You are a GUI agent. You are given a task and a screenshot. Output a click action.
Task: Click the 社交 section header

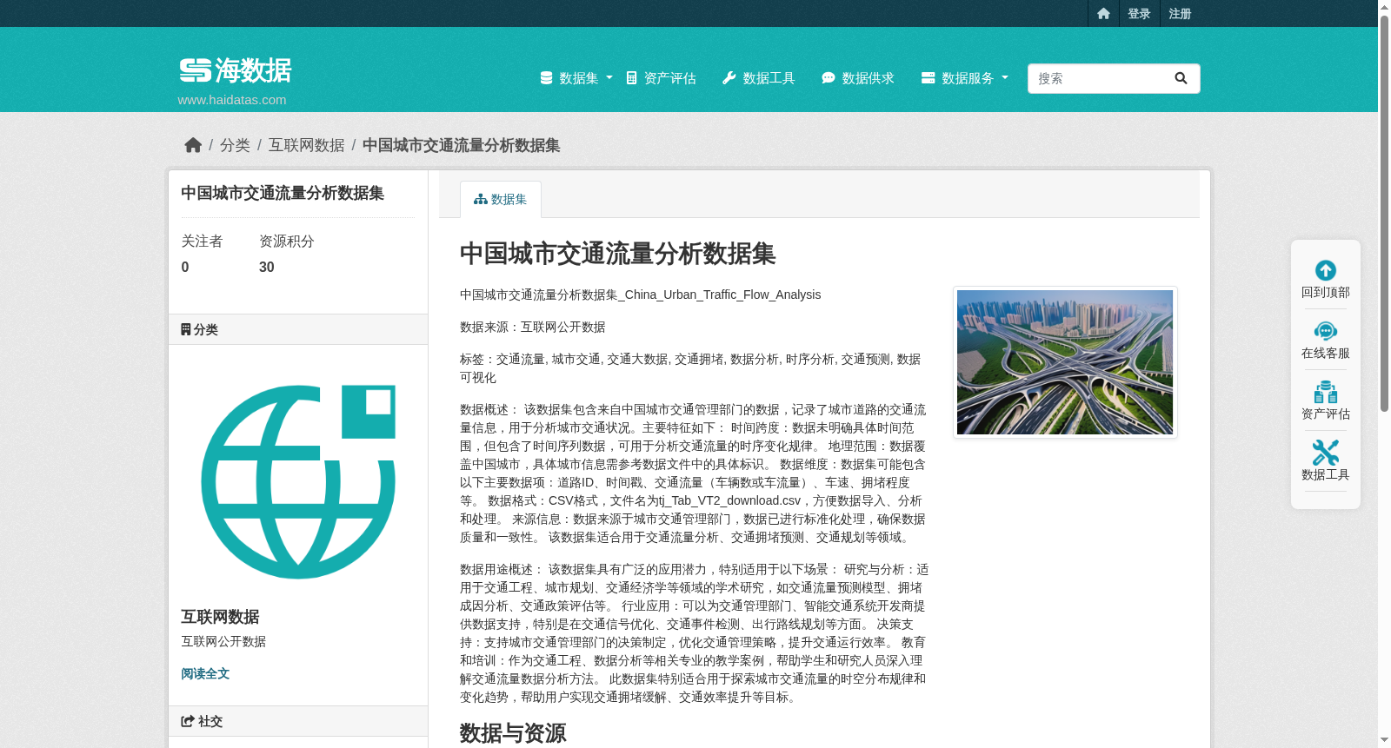(x=298, y=721)
